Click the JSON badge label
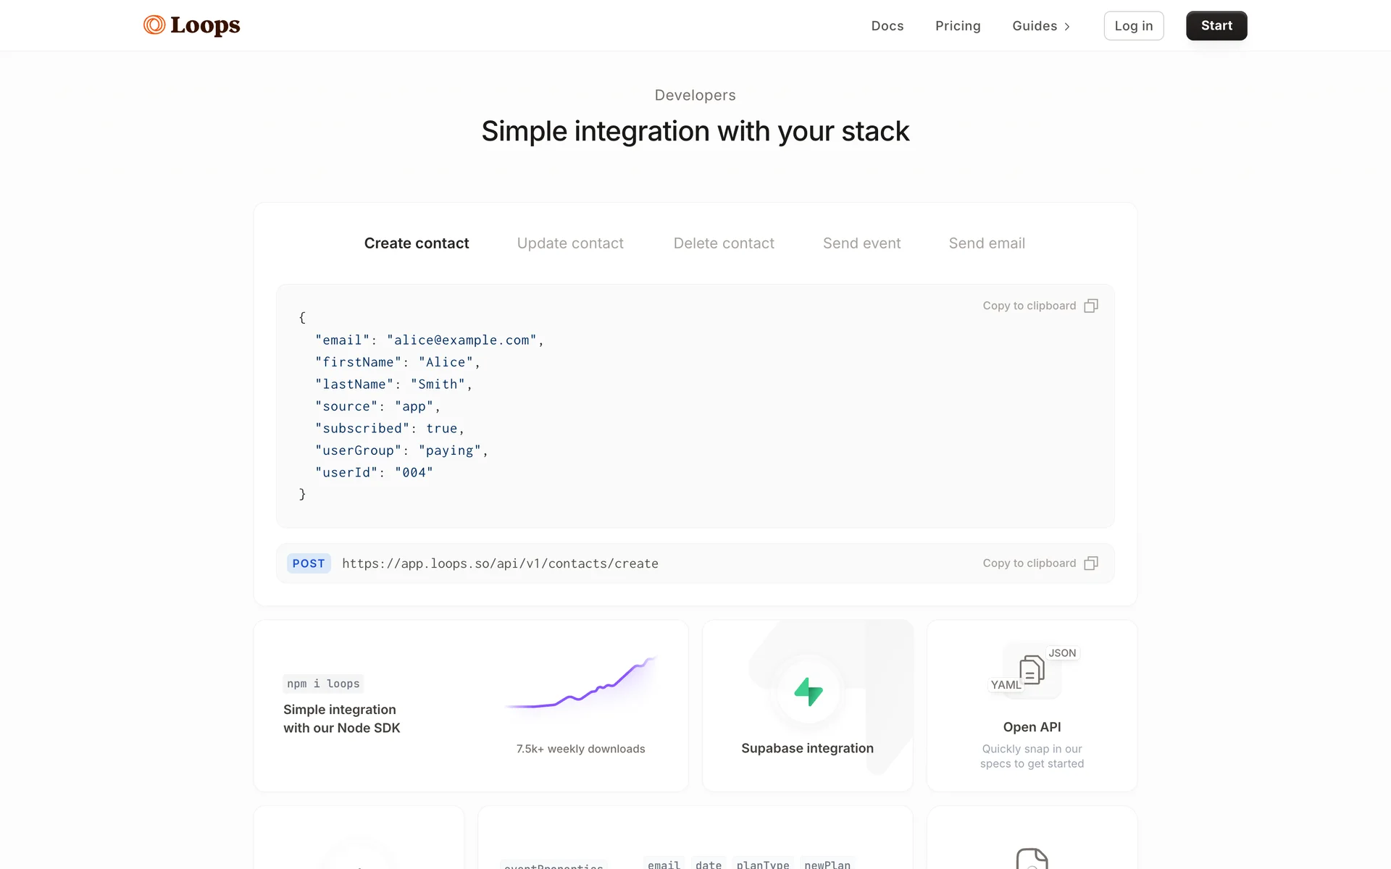The height and width of the screenshot is (869, 1391). pos(1062,653)
